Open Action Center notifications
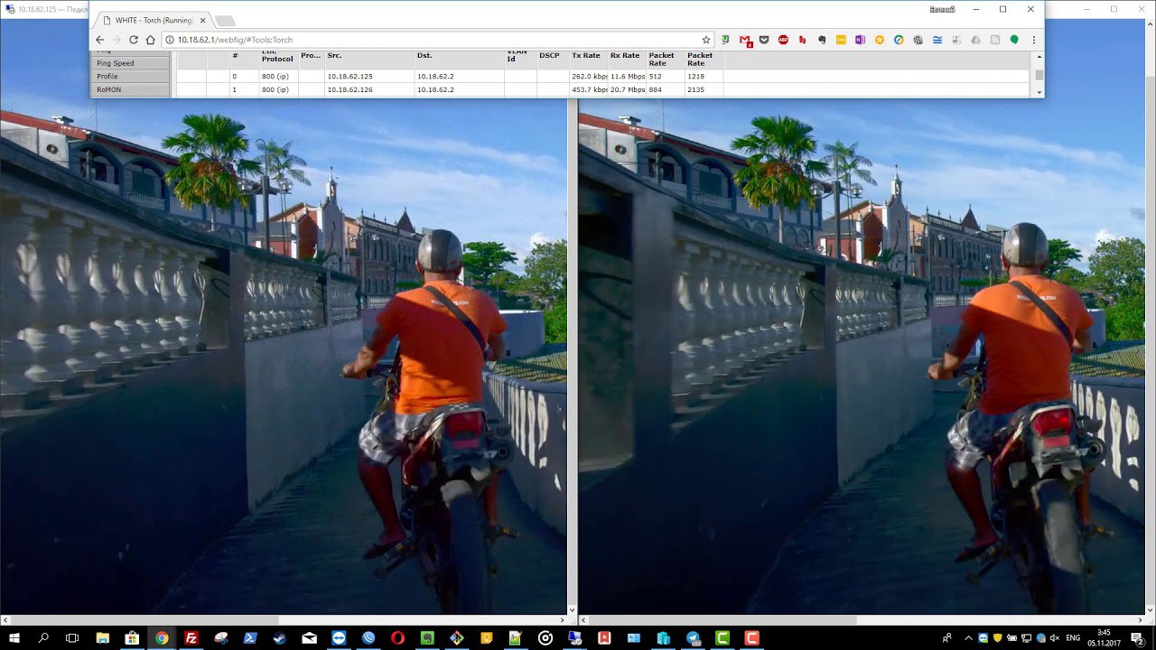The width and height of the screenshot is (1156, 650). pyautogui.click(x=1138, y=638)
